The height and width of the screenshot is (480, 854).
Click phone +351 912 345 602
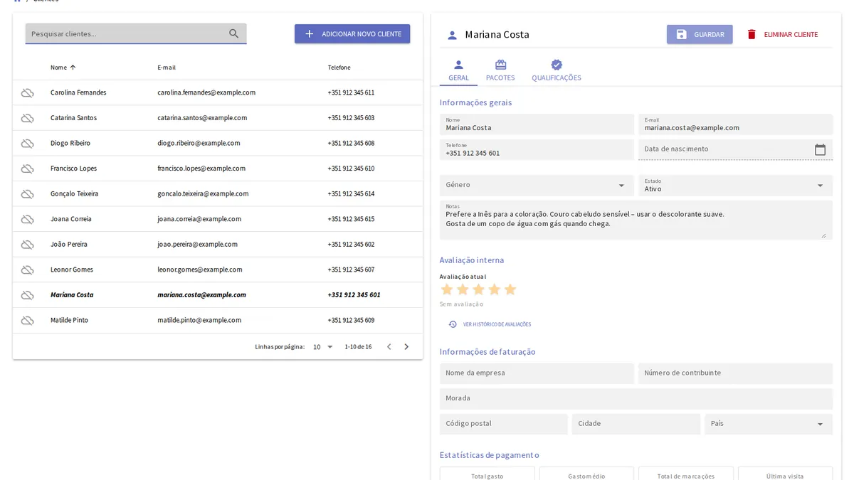[x=351, y=245]
